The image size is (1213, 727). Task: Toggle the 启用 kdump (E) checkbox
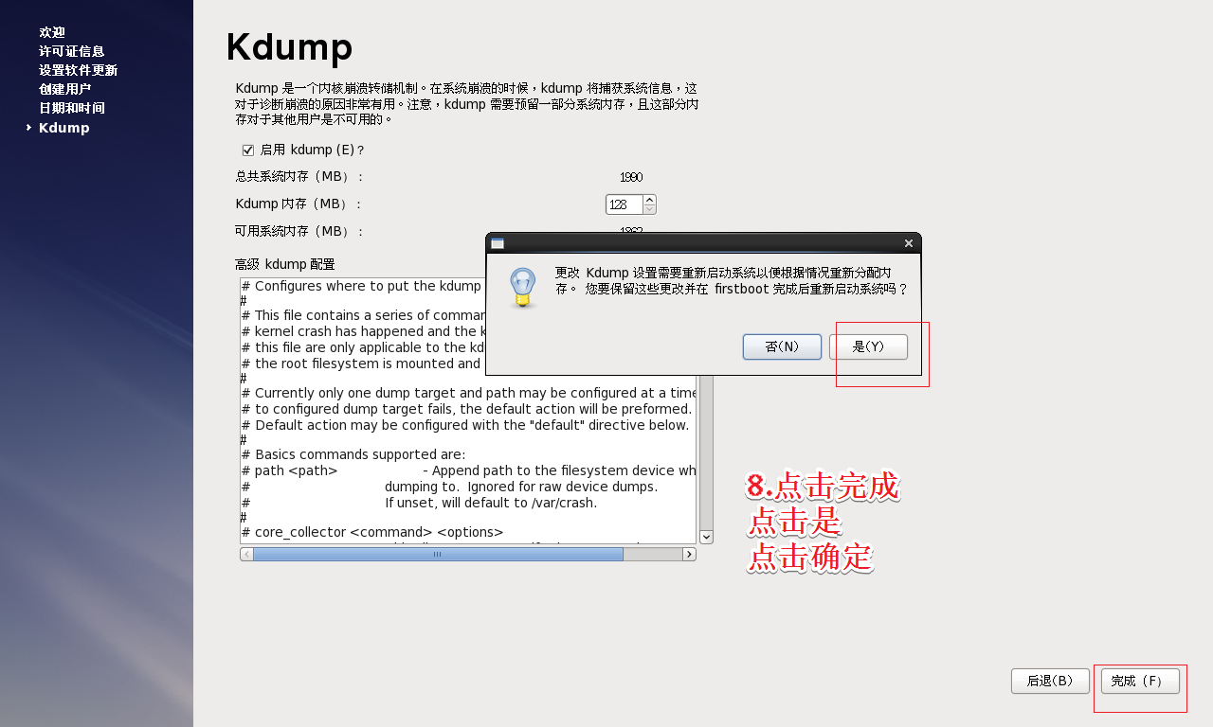coord(248,150)
